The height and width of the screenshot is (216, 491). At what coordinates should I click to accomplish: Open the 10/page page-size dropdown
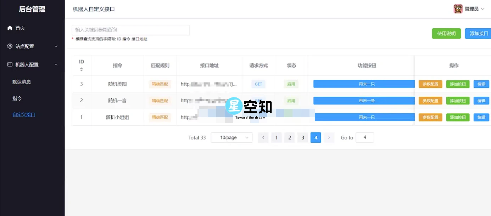coord(231,137)
